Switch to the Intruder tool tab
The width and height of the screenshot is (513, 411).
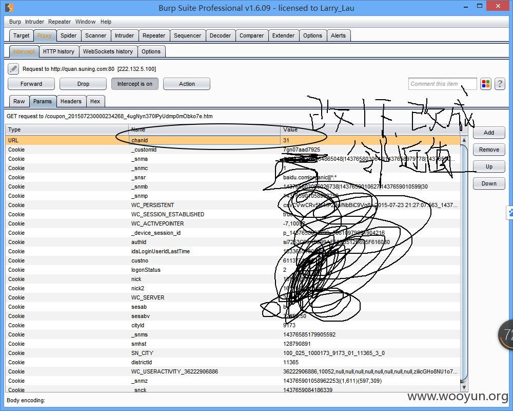click(124, 36)
